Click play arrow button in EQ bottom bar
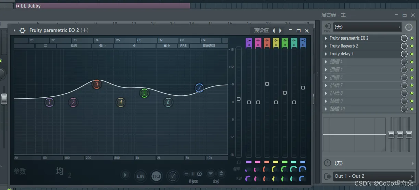Image resolution: width=419 pixels, height=190 pixels. click(125, 175)
